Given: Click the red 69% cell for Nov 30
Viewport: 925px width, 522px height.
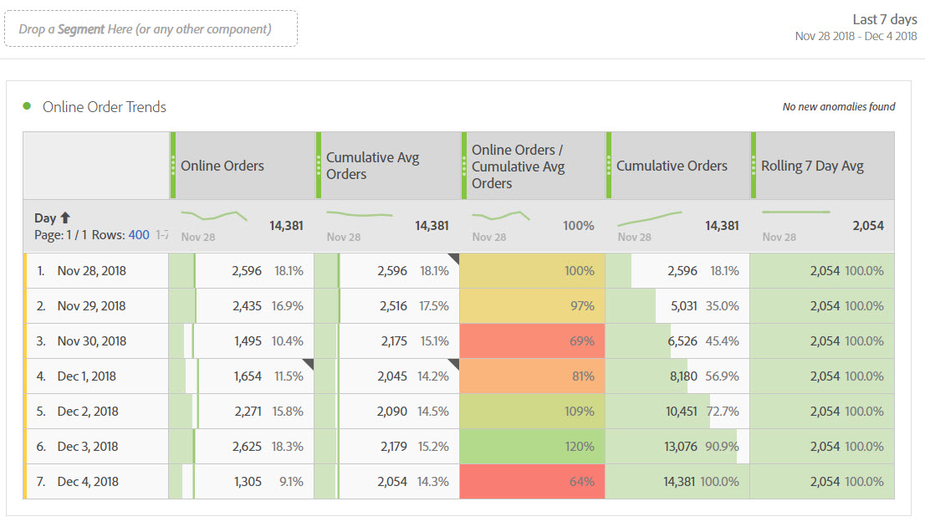Looking at the screenshot, I should (x=532, y=341).
